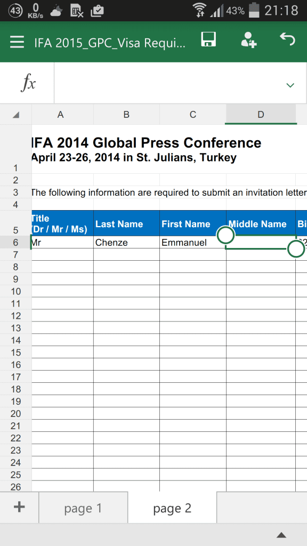Switch to the page 1 sheet tab
The height and width of the screenshot is (546, 307).
(x=83, y=508)
